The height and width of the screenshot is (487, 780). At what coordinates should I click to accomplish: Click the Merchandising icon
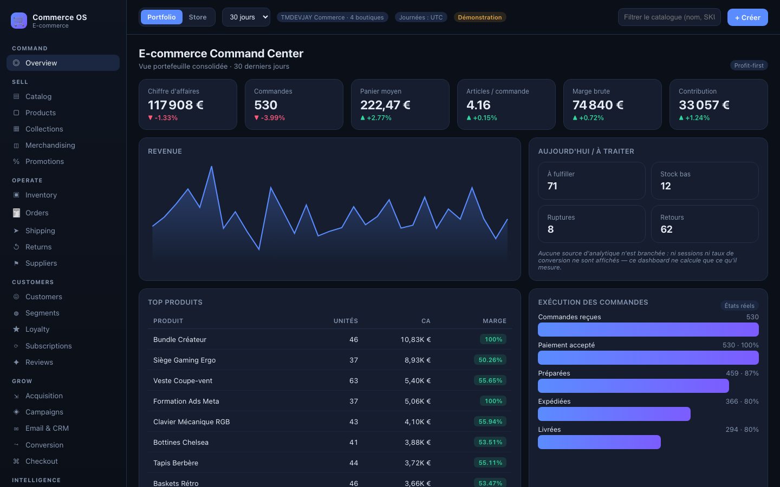16,145
